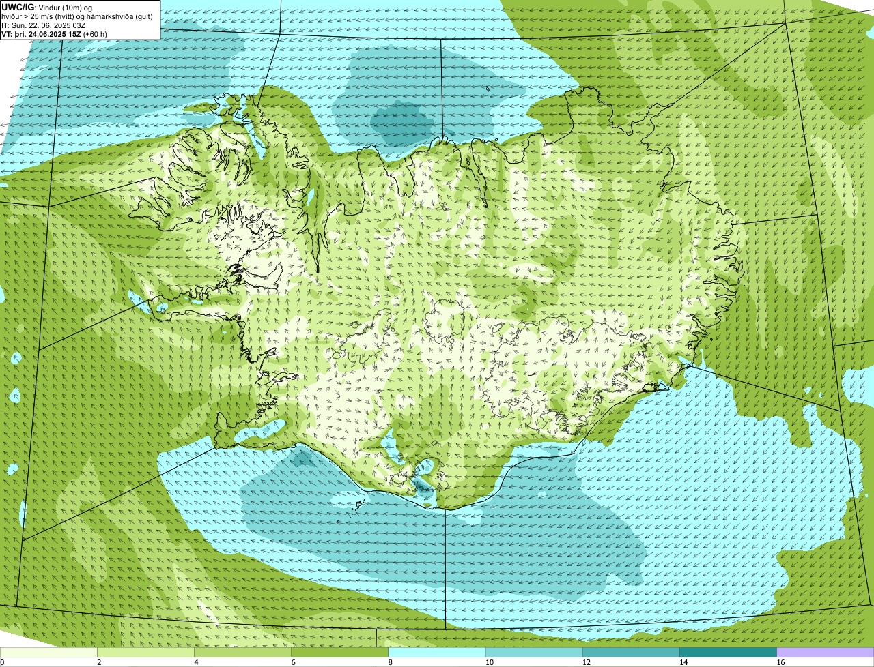Click the legend label '8'
The height and width of the screenshot is (667, 874).
[x=391, y=662]
